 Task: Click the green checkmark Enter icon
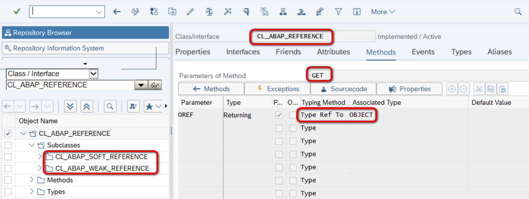click(17, 12)
